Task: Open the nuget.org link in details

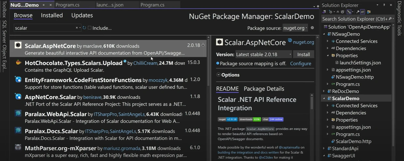Action: click(303, 42)
